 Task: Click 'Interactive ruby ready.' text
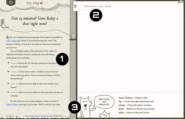pyautogui.click(x=98, y=6)
